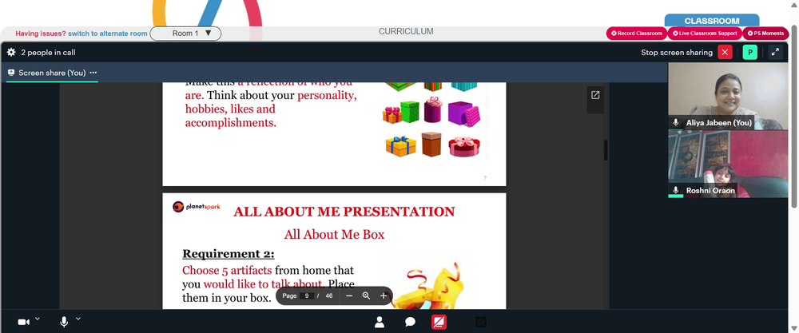
Task: Pop out the shared document in new window
Action: [595, 95]
